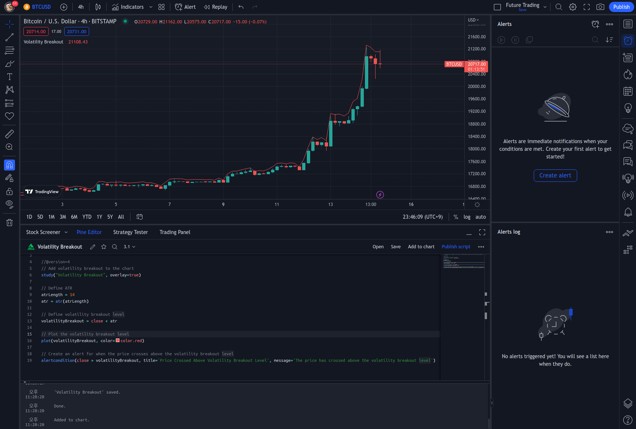Click the Publish script link
636x429 pixels.
click(456, 247)
